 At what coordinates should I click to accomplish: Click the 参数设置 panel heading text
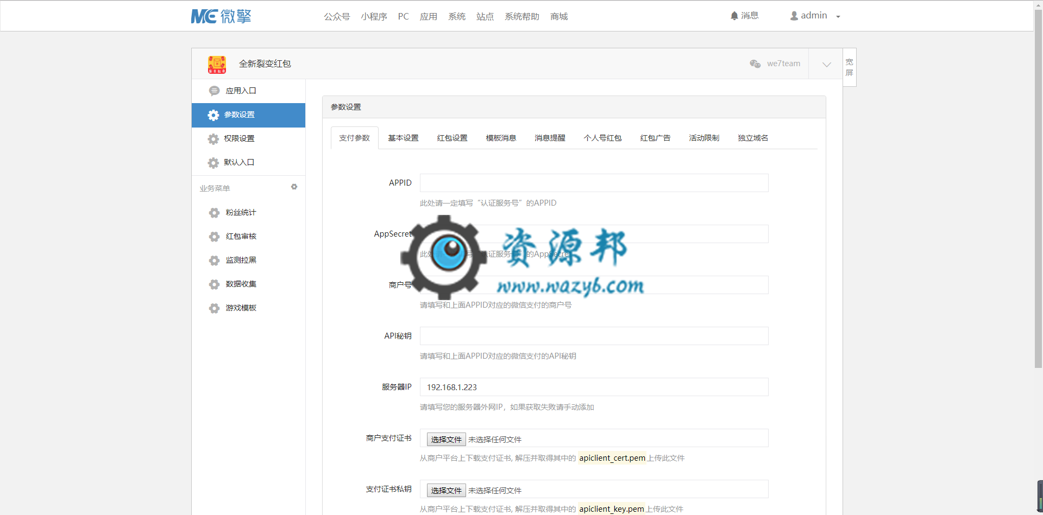[x=345, y=107]
